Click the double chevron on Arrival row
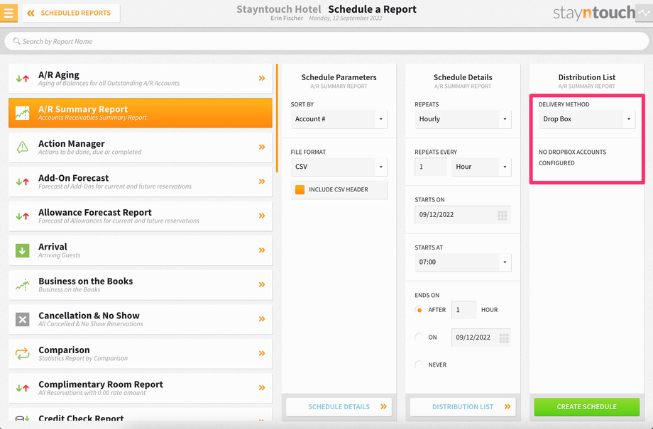 [x=262, y=250]
